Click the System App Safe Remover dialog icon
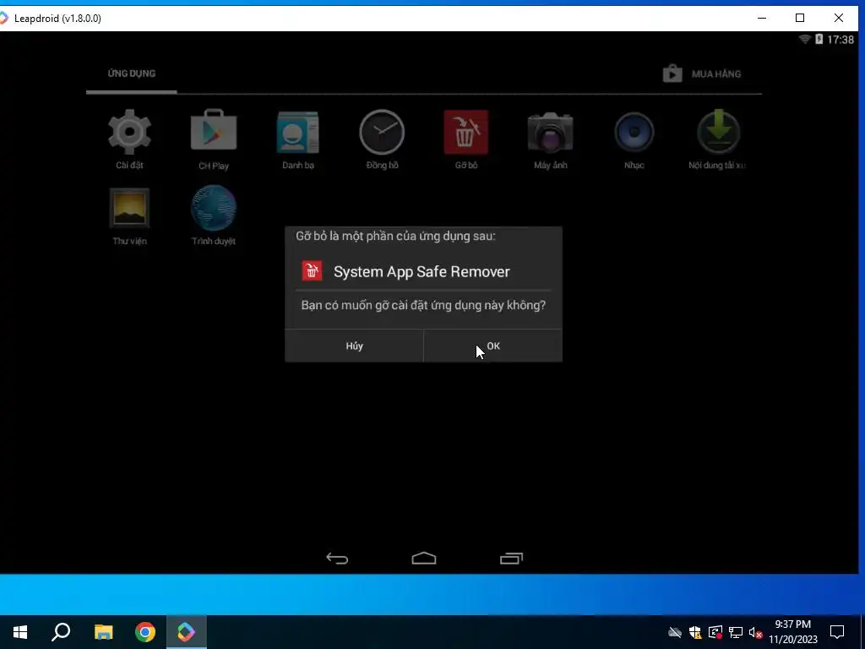The height and width of the screenshot is (649, 865). click(312, 271)
